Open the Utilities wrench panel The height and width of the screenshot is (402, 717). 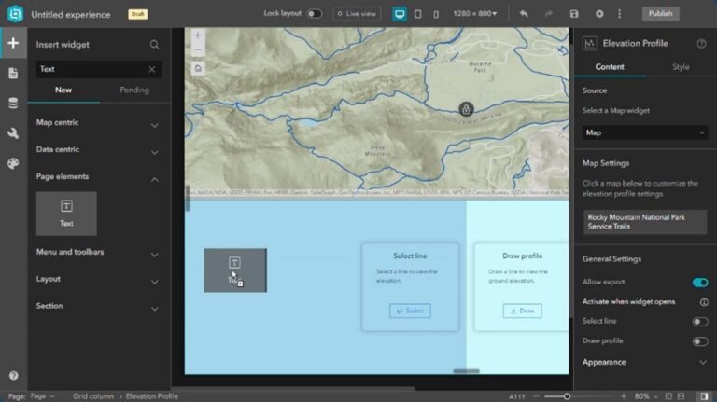[13, 133]
